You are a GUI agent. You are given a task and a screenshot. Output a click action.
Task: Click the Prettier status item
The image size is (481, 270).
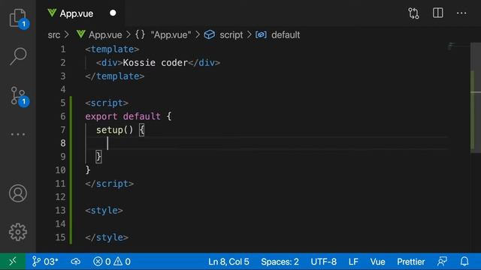tap(411, 262)
